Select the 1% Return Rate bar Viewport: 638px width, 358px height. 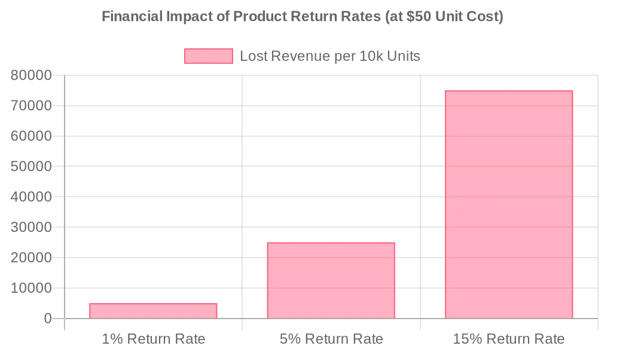click(x=153, y=311)
